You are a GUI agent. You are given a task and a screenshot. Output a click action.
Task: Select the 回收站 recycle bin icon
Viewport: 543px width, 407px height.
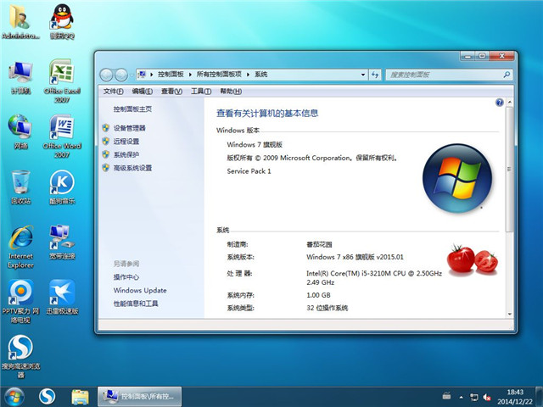pos(20,187)
